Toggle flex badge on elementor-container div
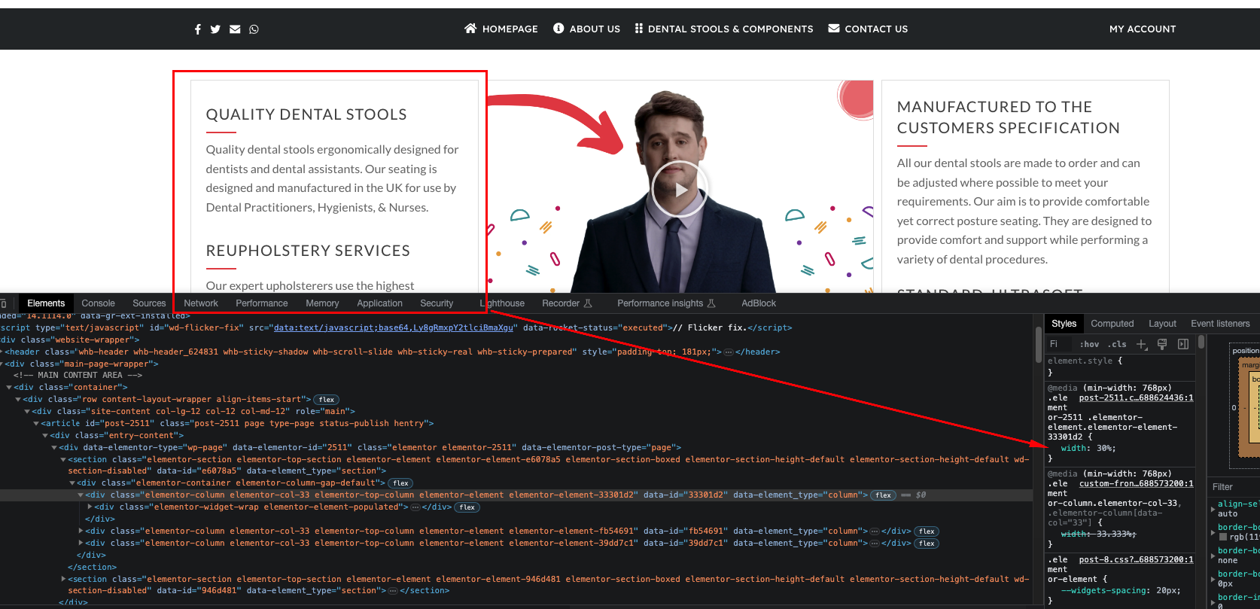 pos(401,483)
